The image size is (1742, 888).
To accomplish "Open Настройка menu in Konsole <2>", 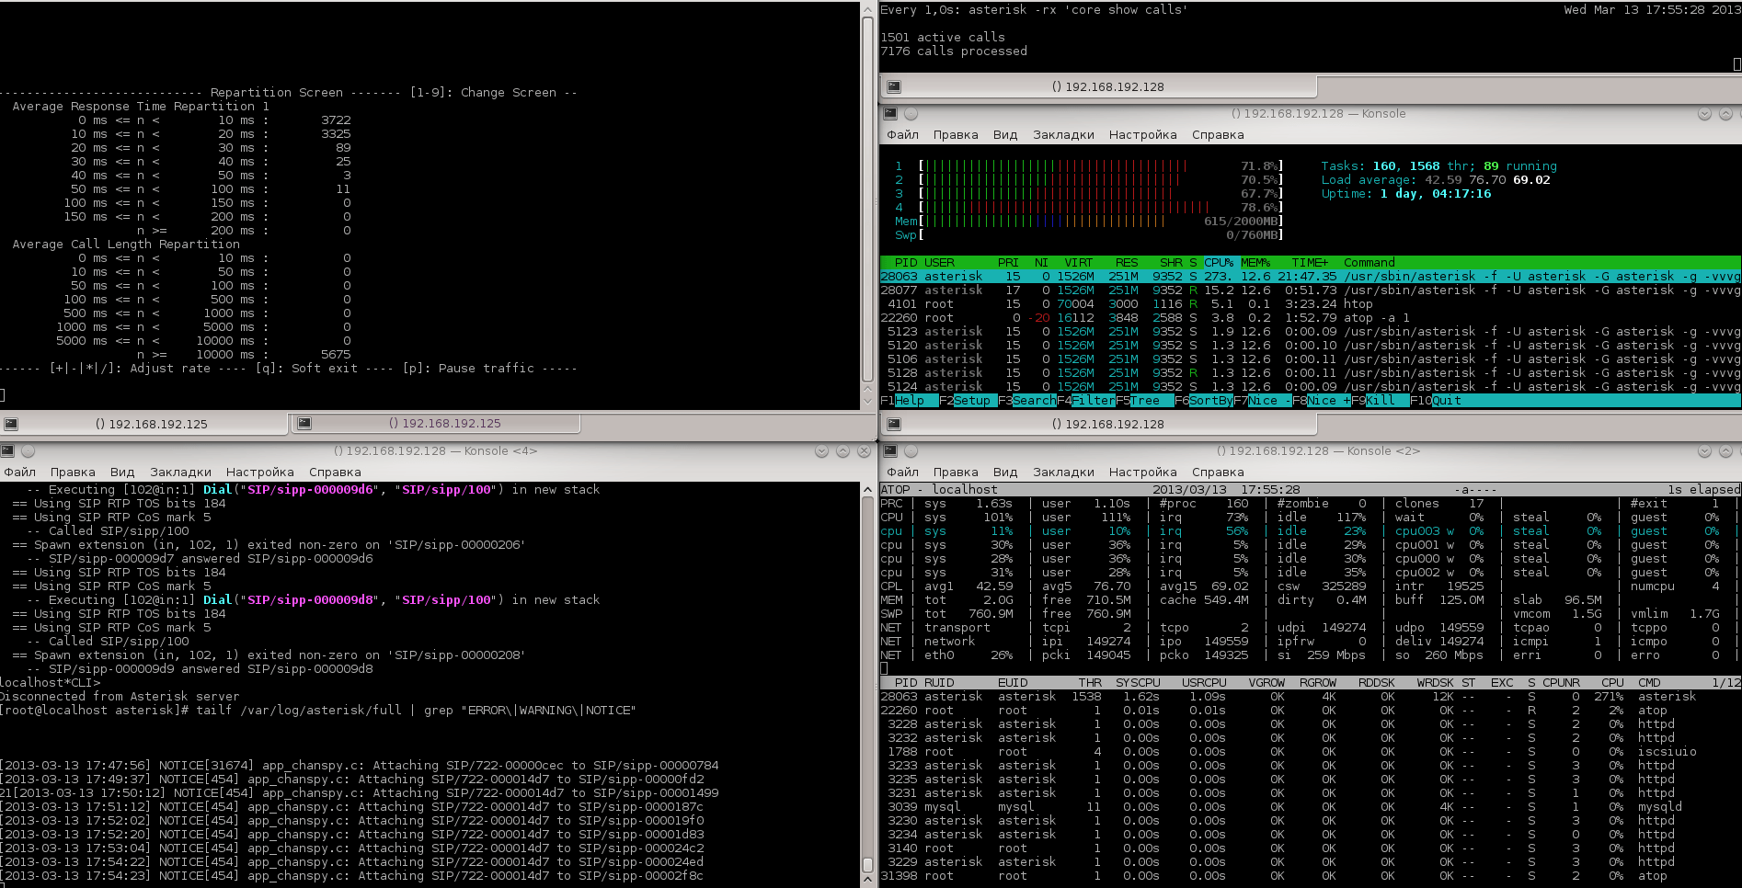I will [1142, 472].
